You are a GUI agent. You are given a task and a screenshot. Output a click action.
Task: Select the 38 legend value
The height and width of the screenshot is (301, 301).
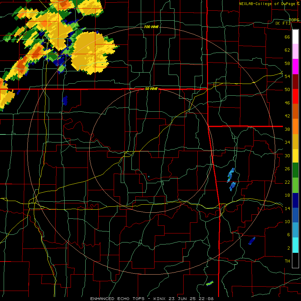[x=287, y=129]
